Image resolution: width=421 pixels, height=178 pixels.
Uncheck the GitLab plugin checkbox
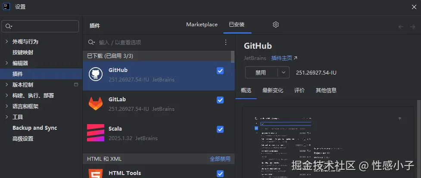pyautogui.click(x=220, y=100)
